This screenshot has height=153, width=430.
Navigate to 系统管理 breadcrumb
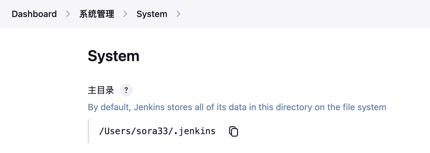(x=97, y=14)
